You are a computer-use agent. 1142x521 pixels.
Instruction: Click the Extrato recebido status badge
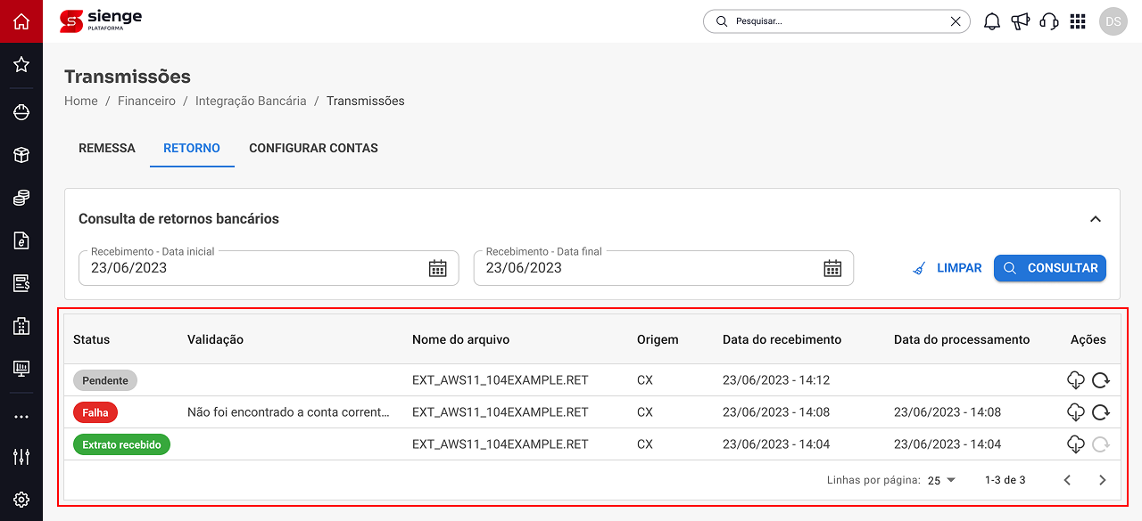[121, 444]
